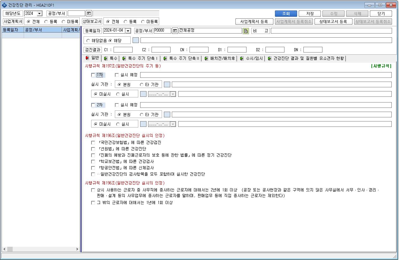Click the 조회 button
The image size is (399, 260).
[286, 14]
